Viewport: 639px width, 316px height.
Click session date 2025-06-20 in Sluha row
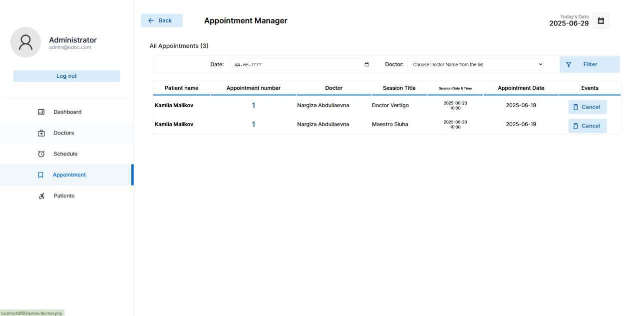455,122
